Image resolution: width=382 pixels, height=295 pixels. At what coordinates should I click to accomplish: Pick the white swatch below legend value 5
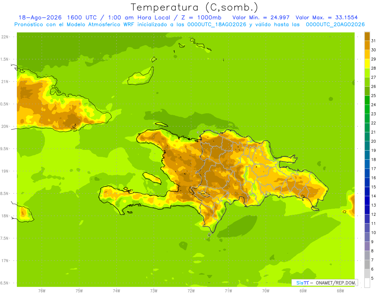367,283
